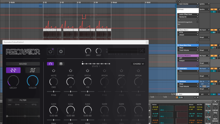
Task: Click the first FINE slider under NOTE
Action: (53, 92)
